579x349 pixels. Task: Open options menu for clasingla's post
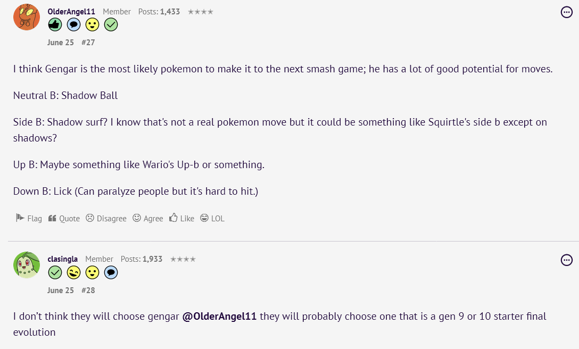click(x=566, y=260)
